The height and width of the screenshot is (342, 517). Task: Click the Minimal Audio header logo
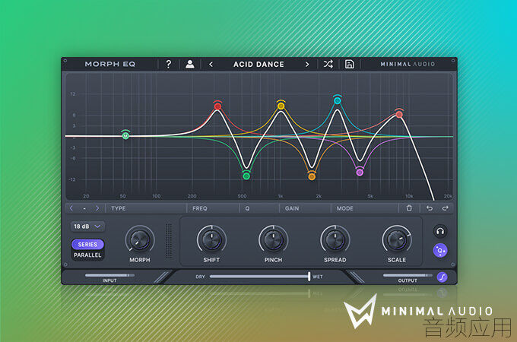click(x=408, y=64)
